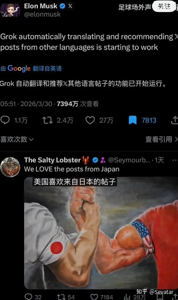
Task: Open 查看引用 quotes chevron
Action: 162,139
